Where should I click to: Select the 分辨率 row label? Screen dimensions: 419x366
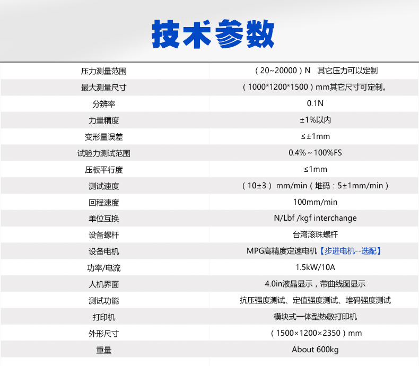coord(103,104)
